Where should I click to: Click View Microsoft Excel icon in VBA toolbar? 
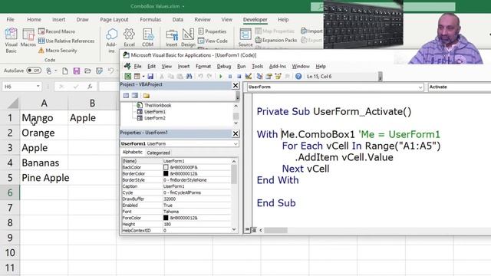pos(128,76)
